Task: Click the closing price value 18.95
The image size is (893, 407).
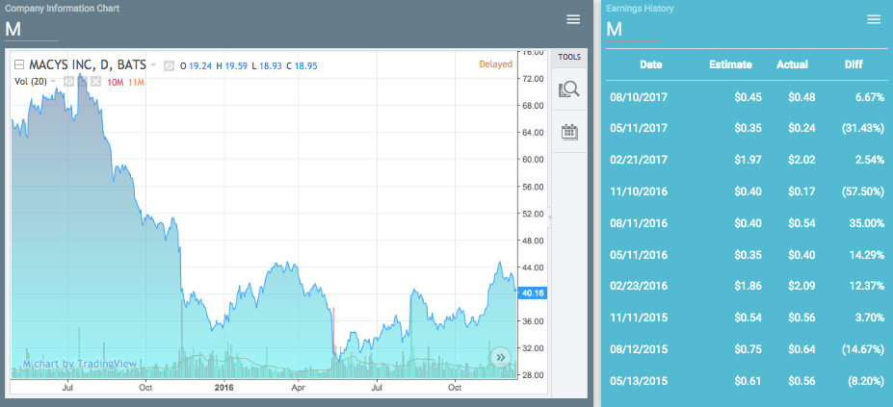Action: [x=305, y=66]
